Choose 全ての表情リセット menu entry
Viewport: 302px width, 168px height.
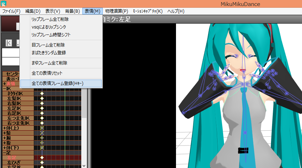coord(61,73)
